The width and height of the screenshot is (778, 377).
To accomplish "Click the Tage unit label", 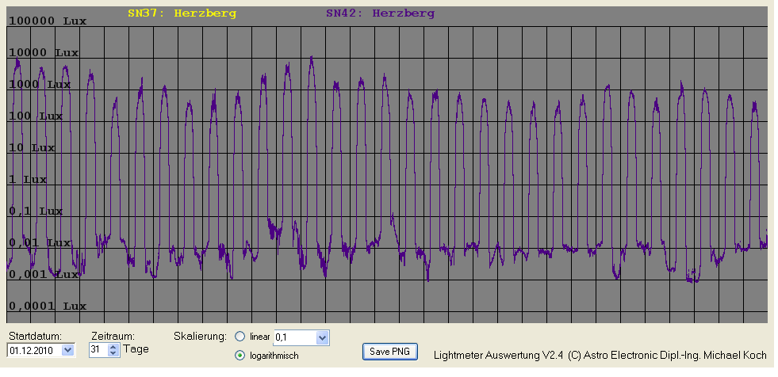I will [135, 349].
